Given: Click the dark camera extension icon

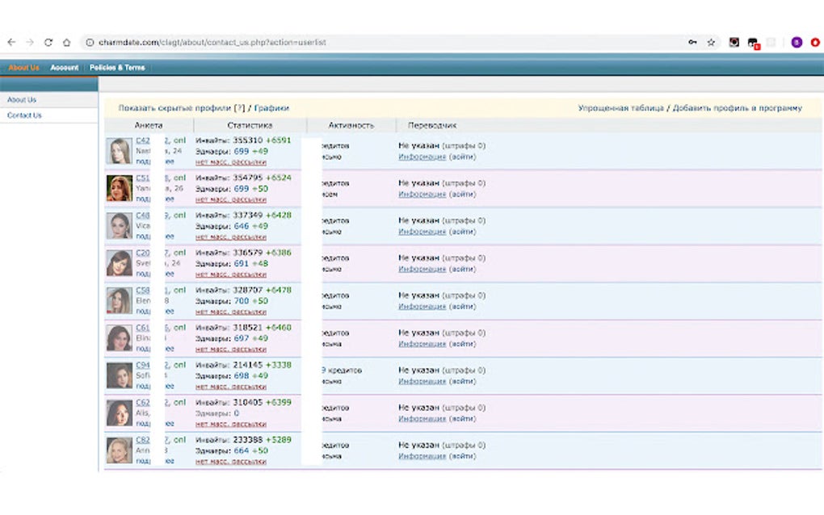Looking at the screenshot, I should [x=734, y=41].
